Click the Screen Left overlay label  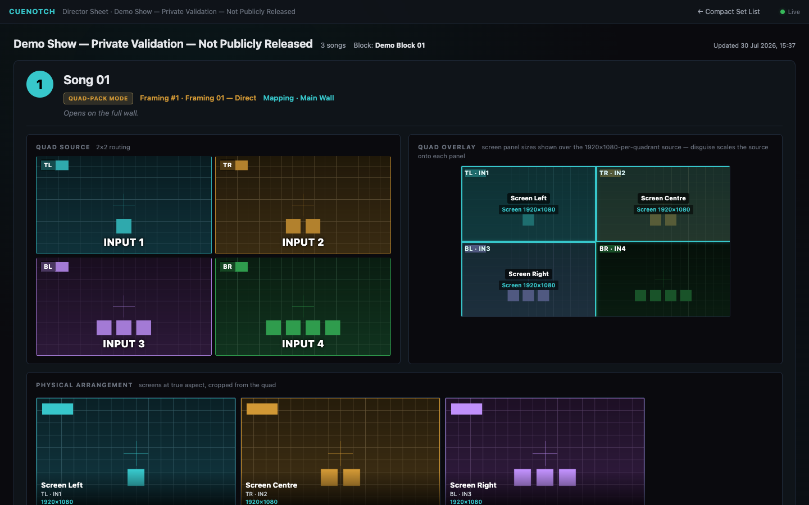[529, 198]
